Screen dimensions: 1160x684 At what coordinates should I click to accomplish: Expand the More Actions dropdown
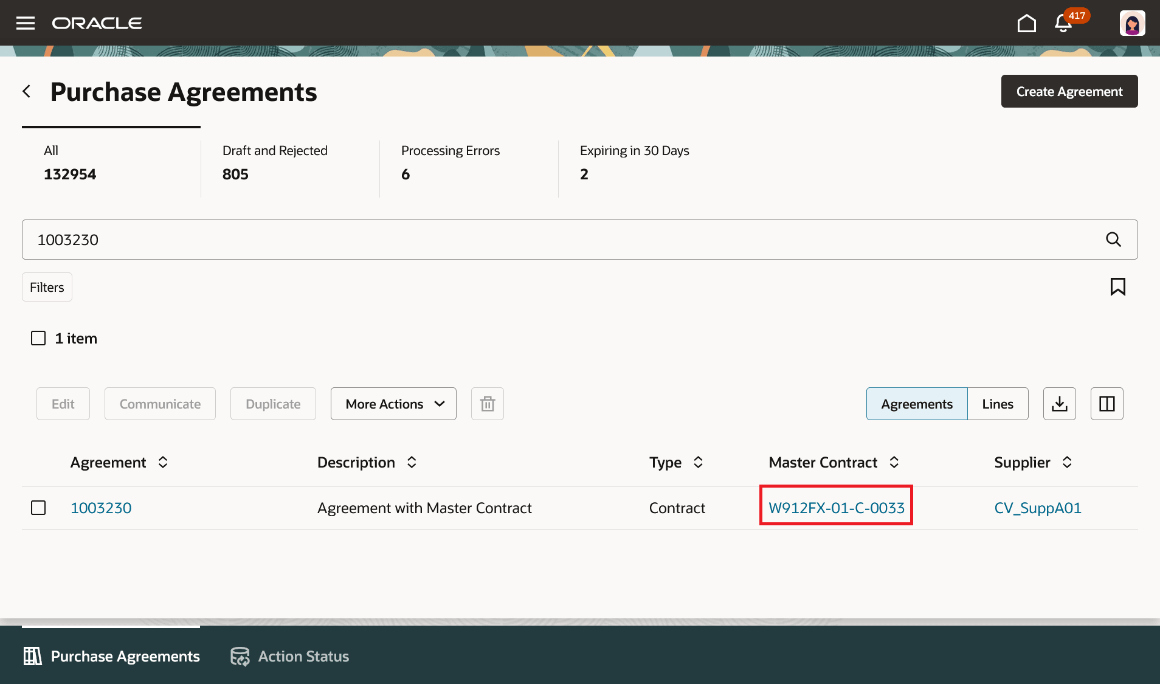click(x=393, y=404)
